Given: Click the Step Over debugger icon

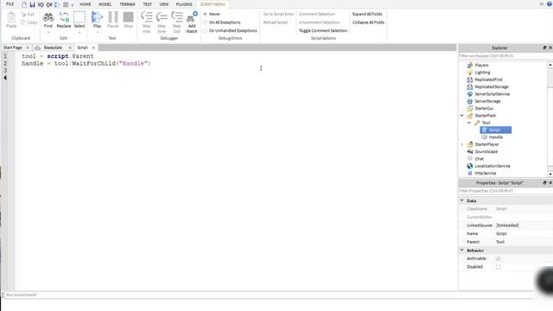Looking at the screenshot, I should click(x=162, y=16).
